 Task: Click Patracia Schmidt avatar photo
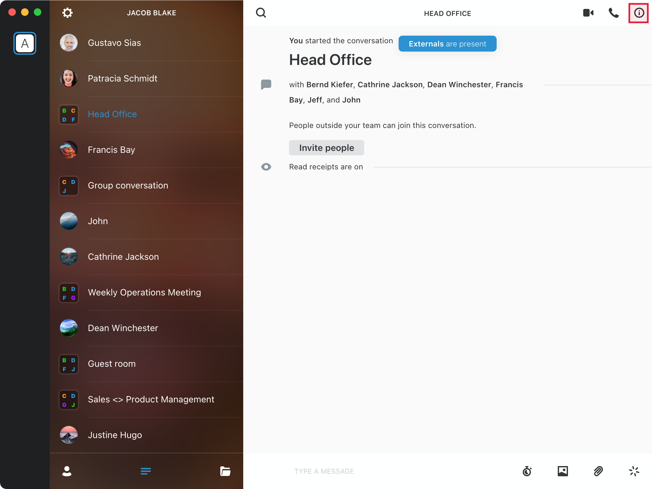[x=69, y=78]
